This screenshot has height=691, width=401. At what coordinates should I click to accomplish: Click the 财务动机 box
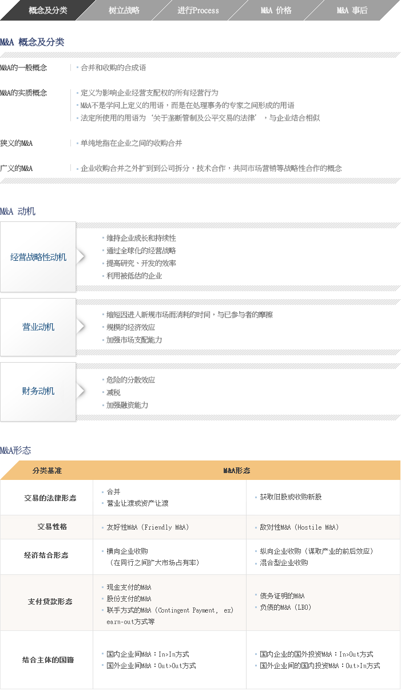click(x=38, y=391)
